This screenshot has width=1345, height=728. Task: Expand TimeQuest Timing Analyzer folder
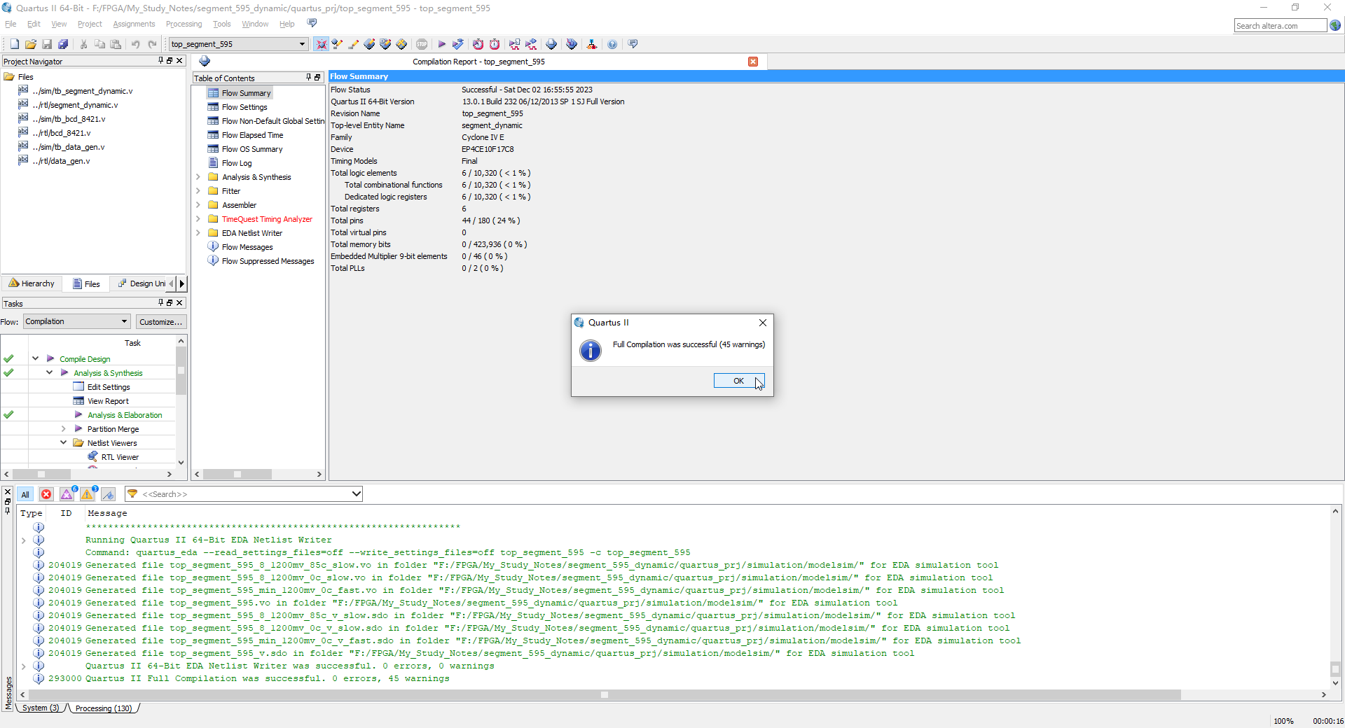coord(198,219)
